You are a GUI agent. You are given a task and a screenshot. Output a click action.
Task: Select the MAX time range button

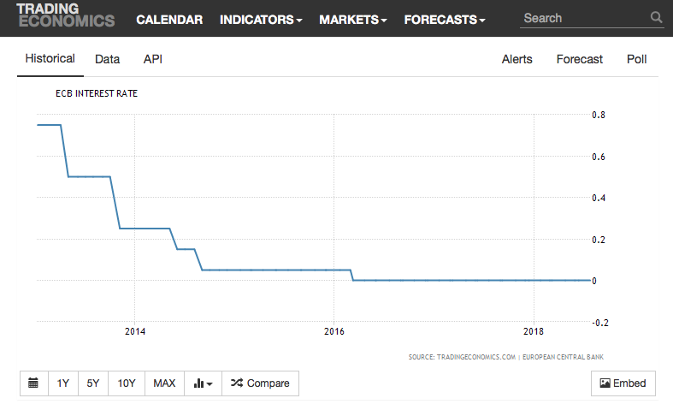point(164,383)
